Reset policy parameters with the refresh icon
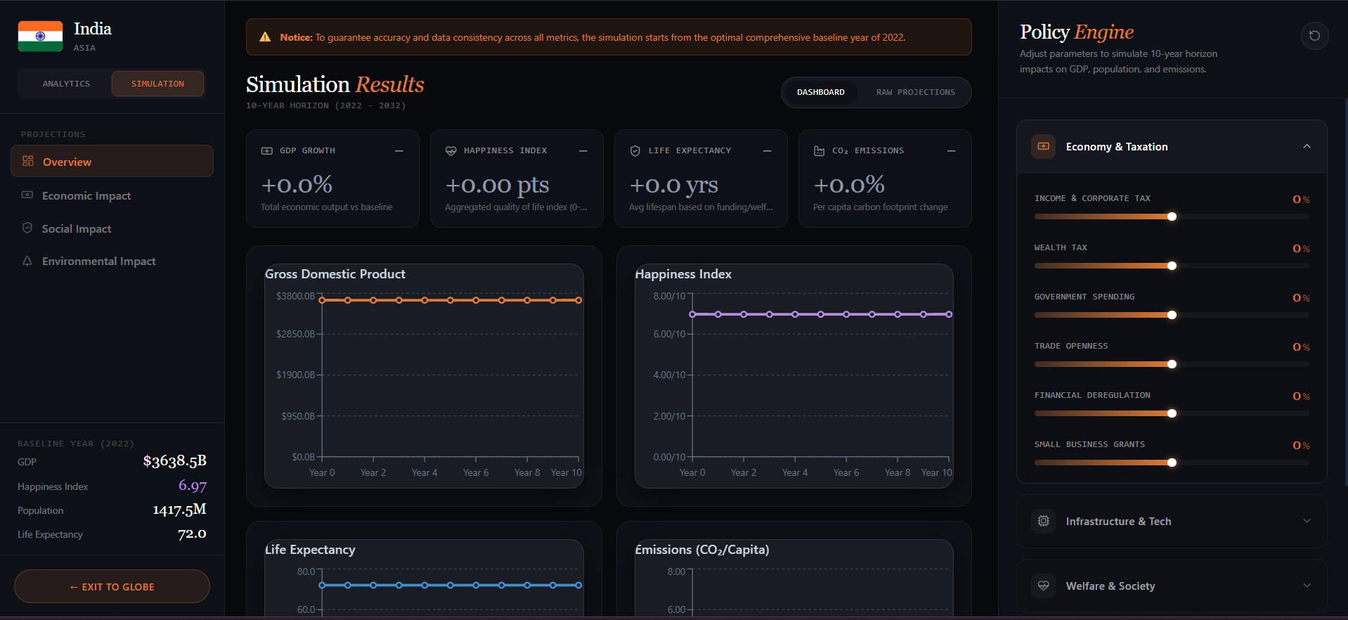Viewport: 1348px width, 620px height. click(x=1314, y=36)
